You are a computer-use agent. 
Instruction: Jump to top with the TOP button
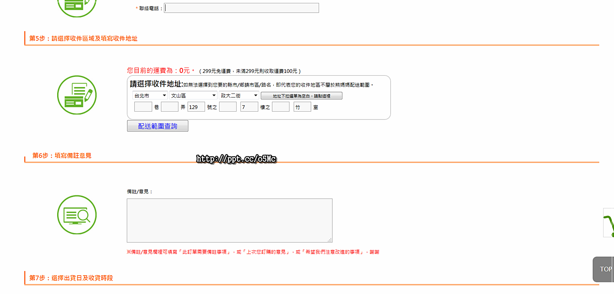(x=604, y=269)
